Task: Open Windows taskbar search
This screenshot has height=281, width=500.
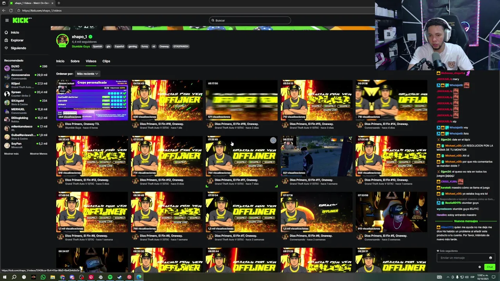Action: tap(14, 277)
